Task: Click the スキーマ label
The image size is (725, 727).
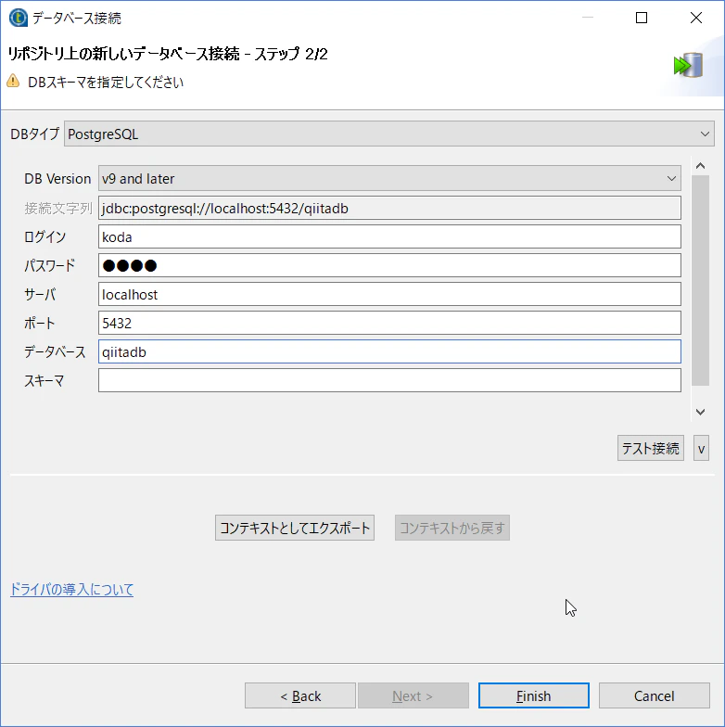Action: (x=45, y=380)
